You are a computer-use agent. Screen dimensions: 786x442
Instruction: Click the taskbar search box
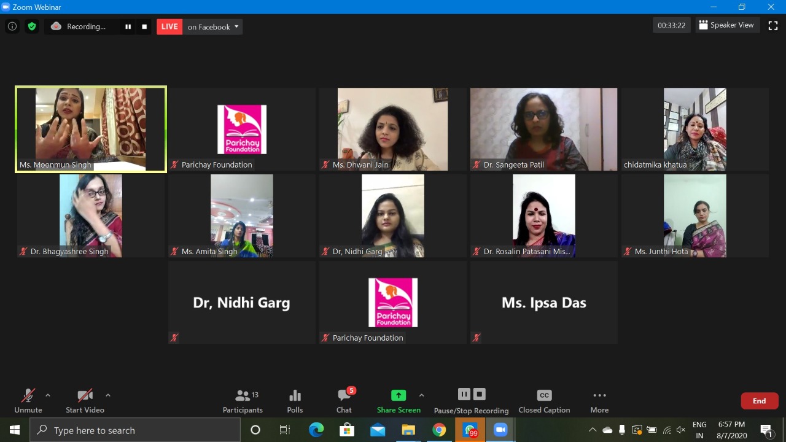[x=135, y=430]
